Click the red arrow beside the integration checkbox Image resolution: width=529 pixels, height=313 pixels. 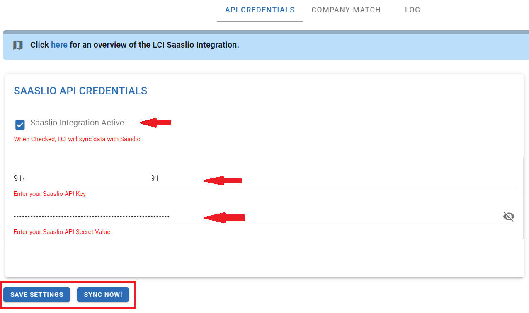pos(156,123)
